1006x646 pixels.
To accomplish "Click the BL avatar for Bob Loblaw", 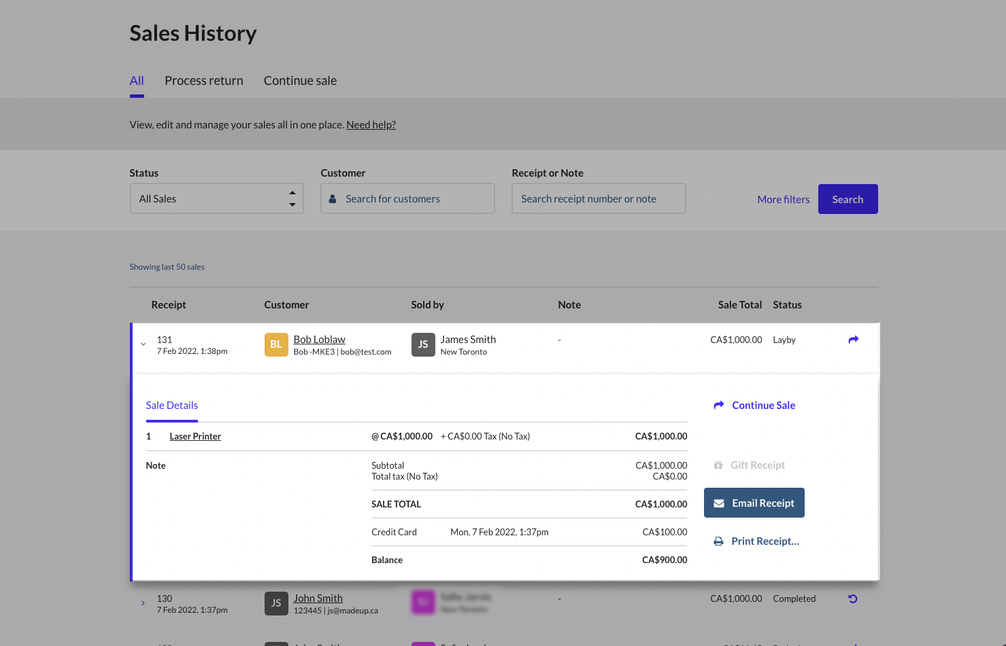I will (x=276, y=344).
